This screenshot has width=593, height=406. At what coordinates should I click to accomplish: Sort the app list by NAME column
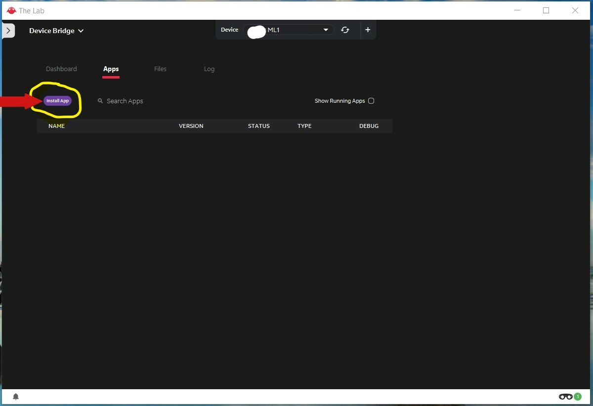(x=56, y=126)
